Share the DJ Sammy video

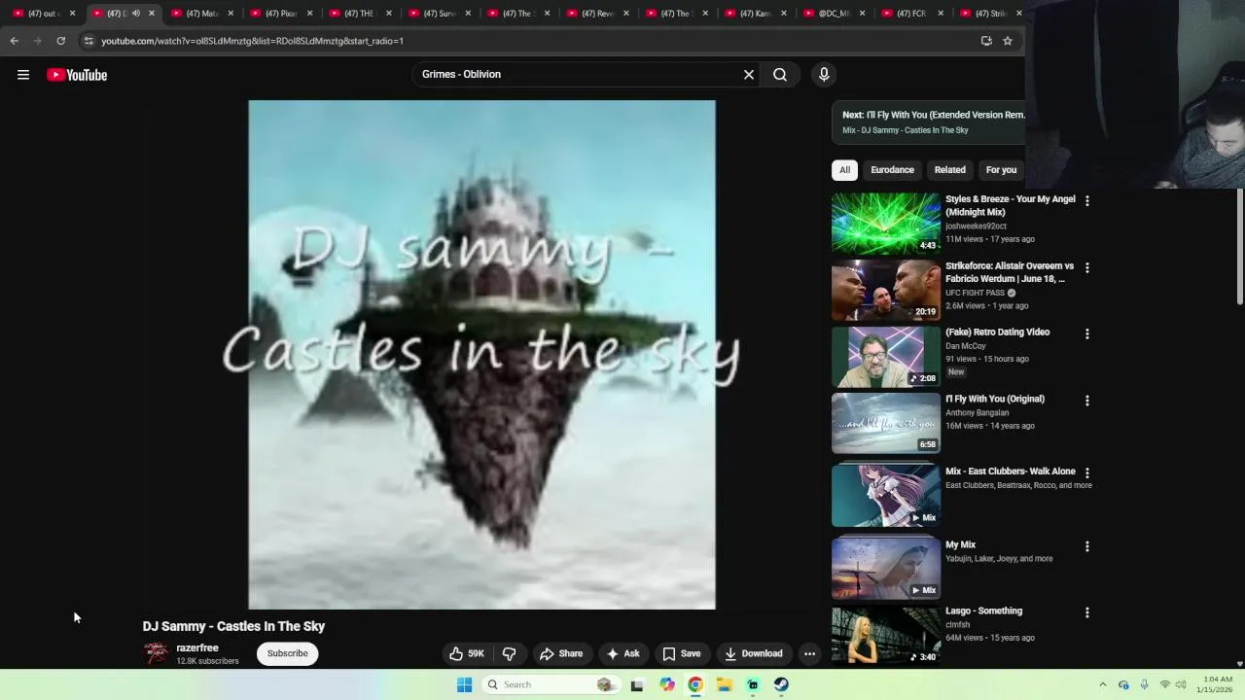pos(561,653)
